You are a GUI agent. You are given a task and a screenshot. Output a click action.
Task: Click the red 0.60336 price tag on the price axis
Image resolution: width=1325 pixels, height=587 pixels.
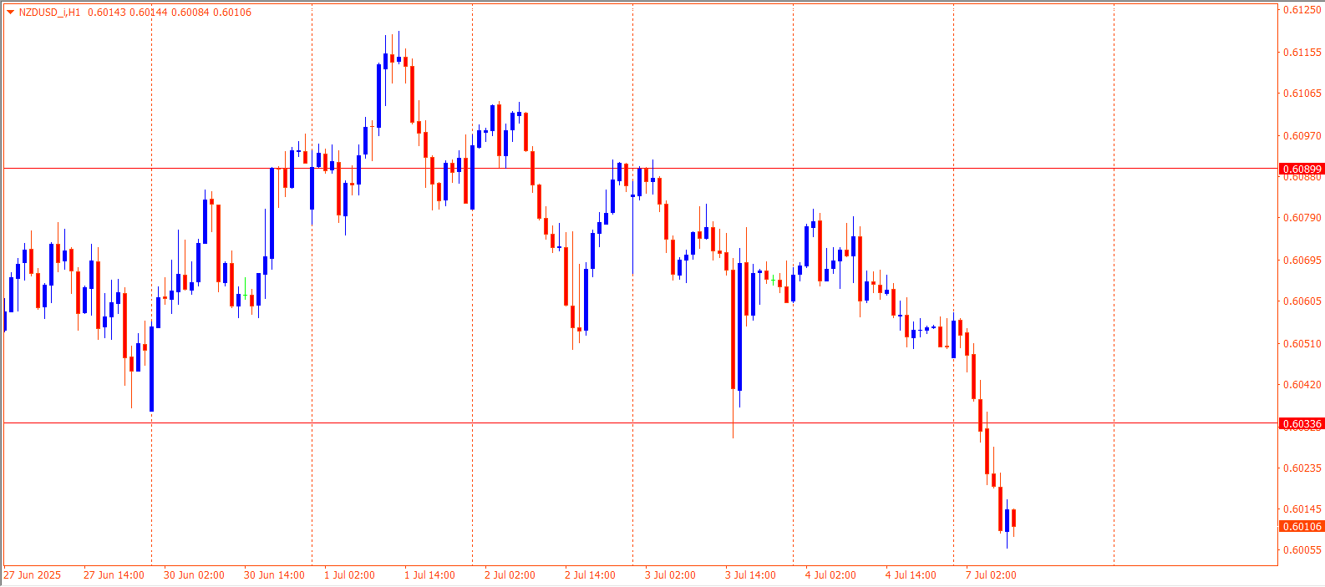1302,423
